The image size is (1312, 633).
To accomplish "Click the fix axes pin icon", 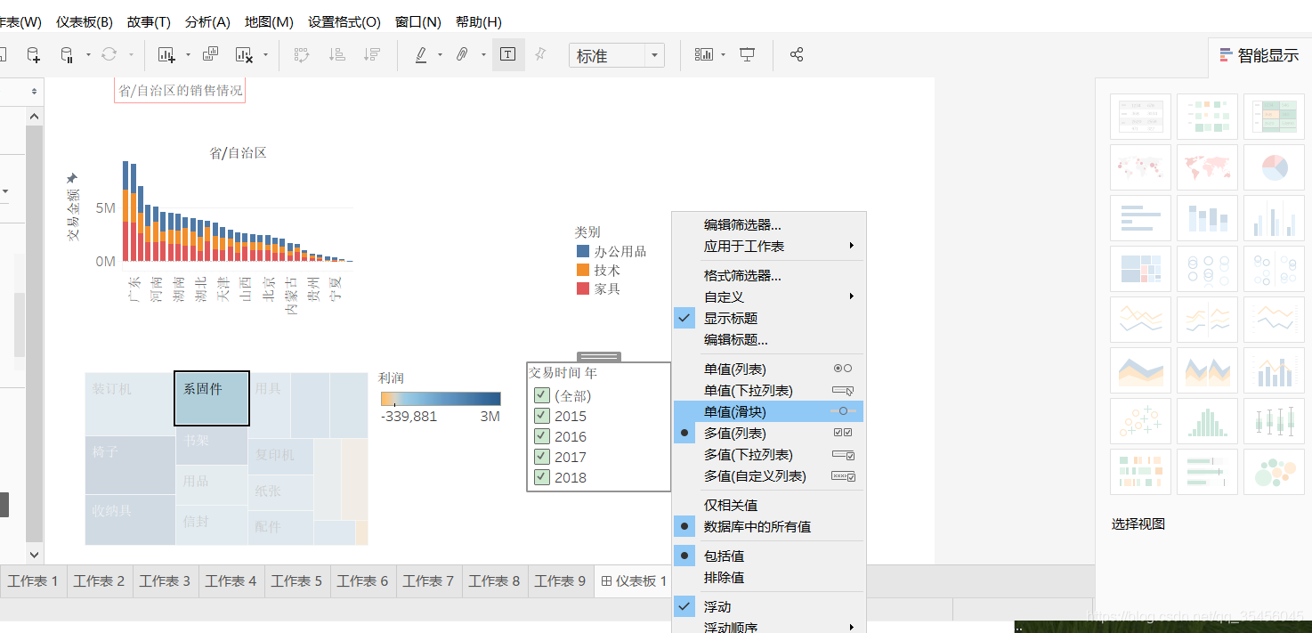I will coord(539,54).
